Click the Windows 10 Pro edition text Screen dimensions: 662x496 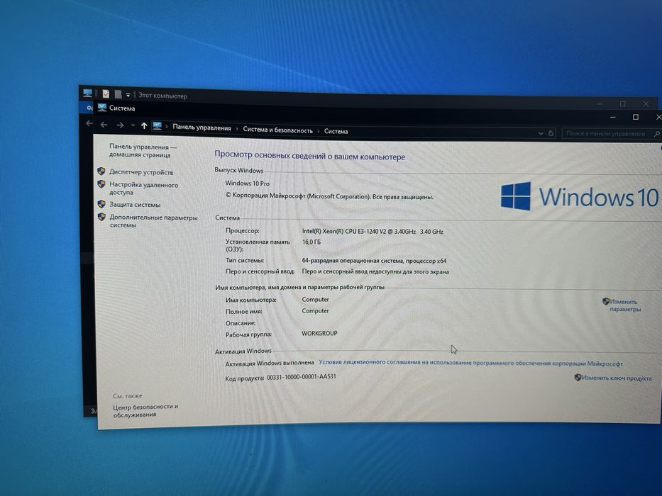pyautogui.click(x=247, y=183)
